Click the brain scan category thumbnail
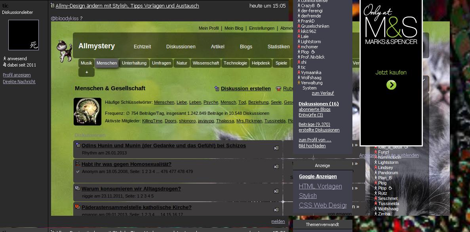Image resolution: width=470 pixels, height=232 pixels. point(88,112)
